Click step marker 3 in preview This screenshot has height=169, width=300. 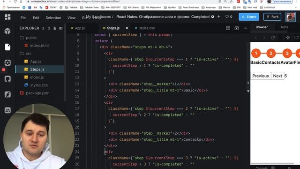[287, 53]
